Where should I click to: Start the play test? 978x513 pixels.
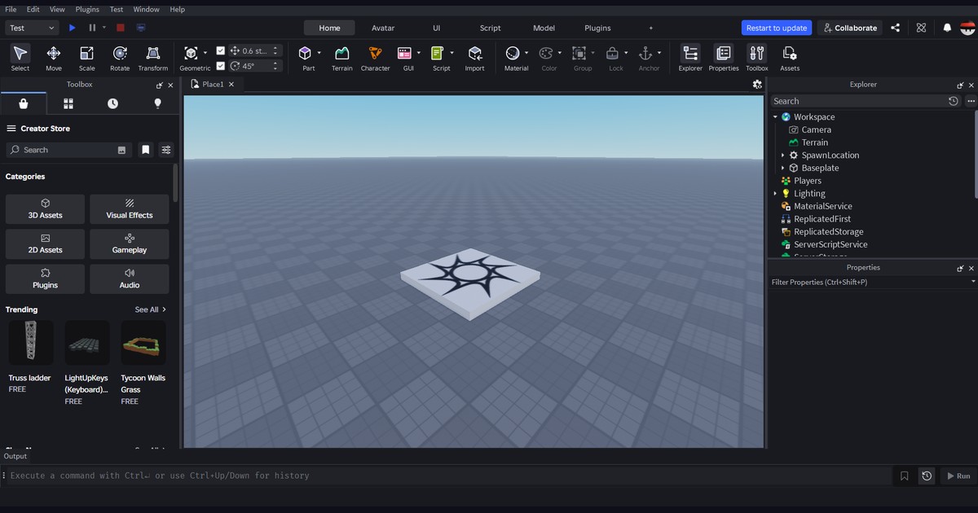point(73,28)
